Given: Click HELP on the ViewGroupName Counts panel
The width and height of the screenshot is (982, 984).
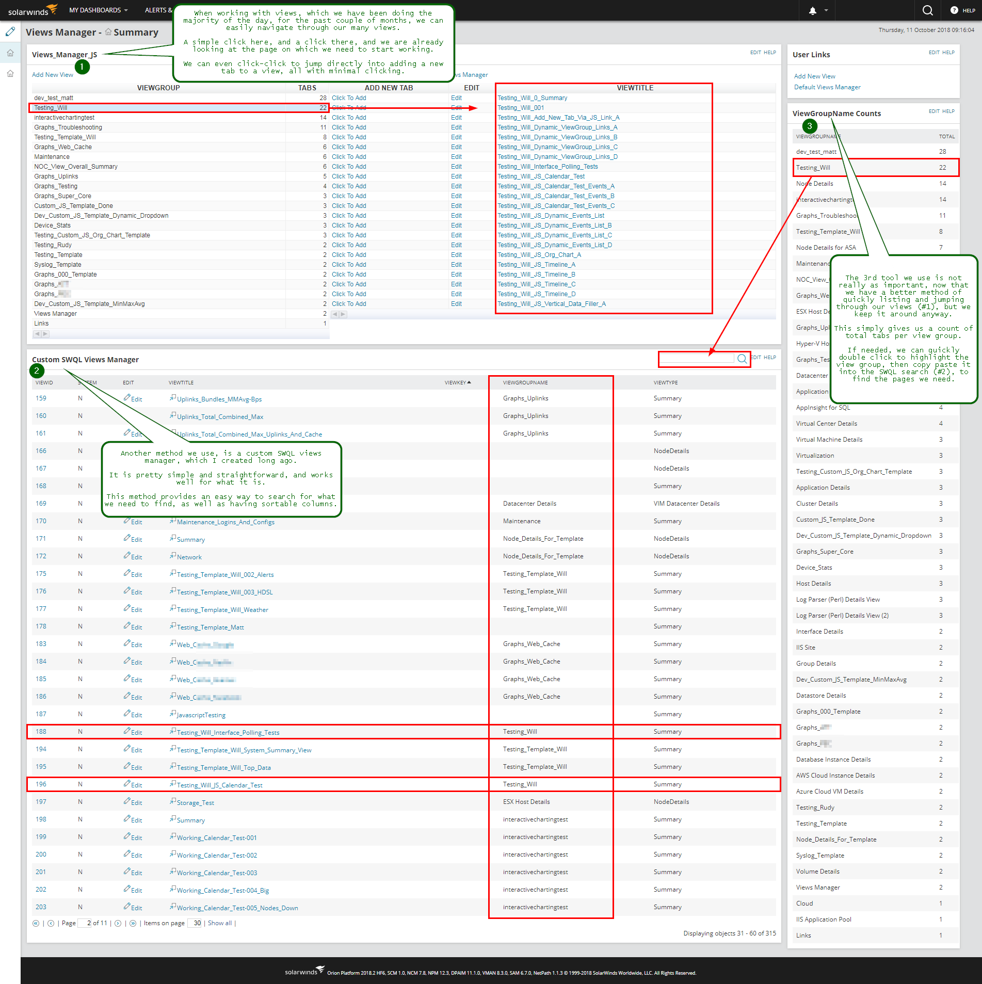Looking at the screenshot, I should [948, 111].
